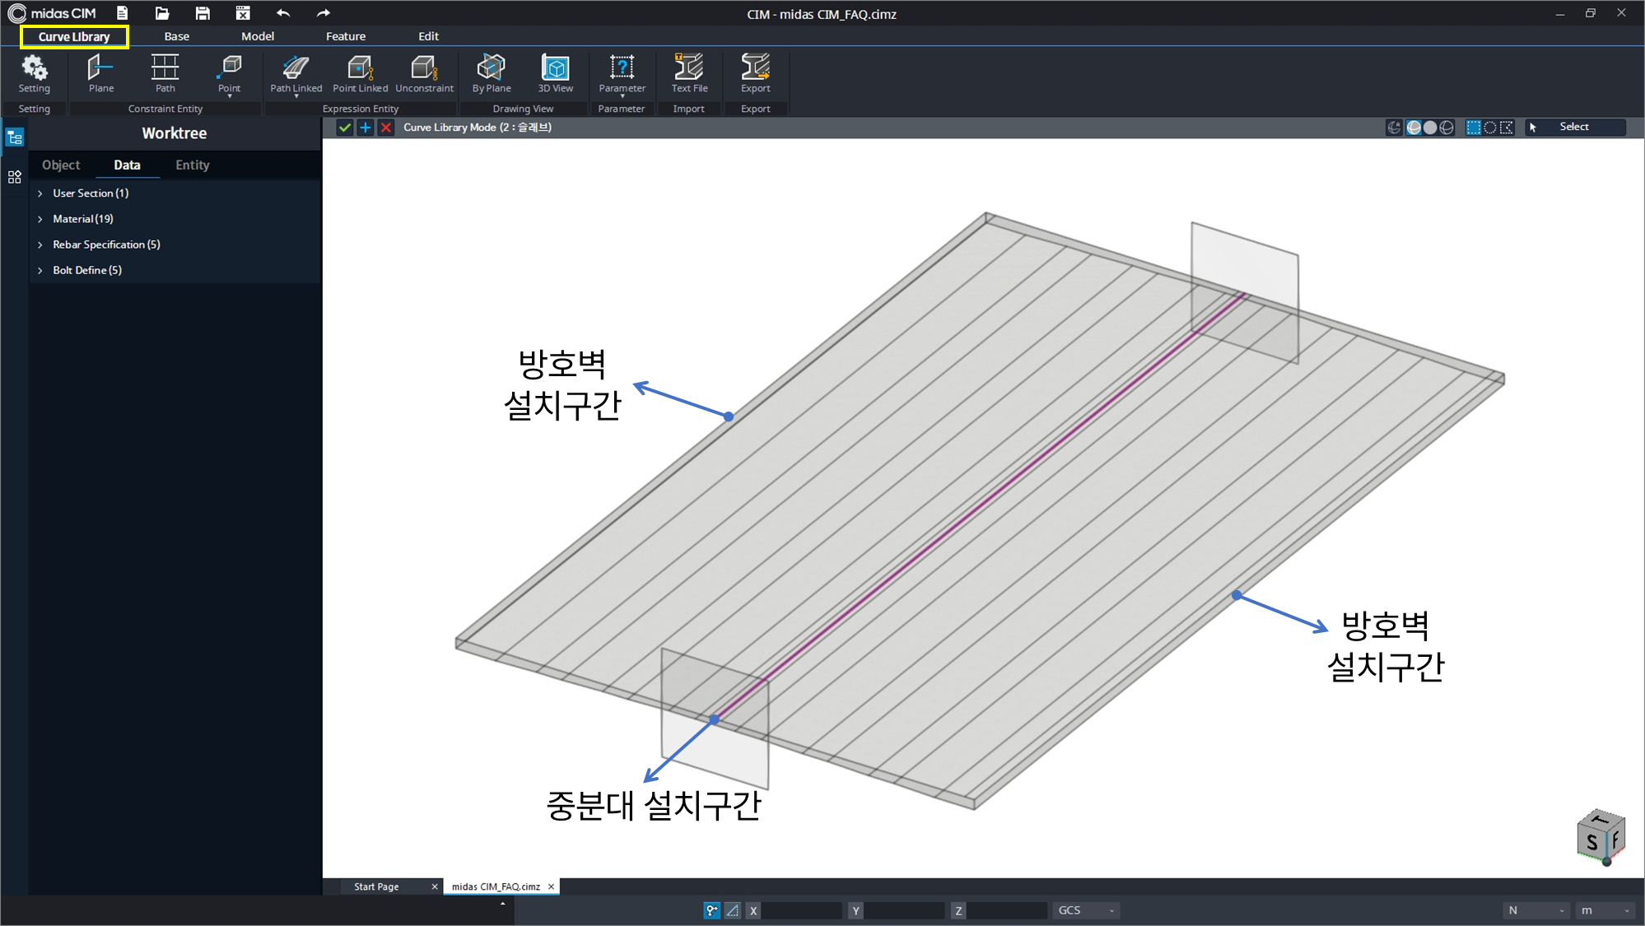Viewport: 1645px width, 926px height.
Task: Switch to the Start Page document tab
Action: click(x=376, y=886)
